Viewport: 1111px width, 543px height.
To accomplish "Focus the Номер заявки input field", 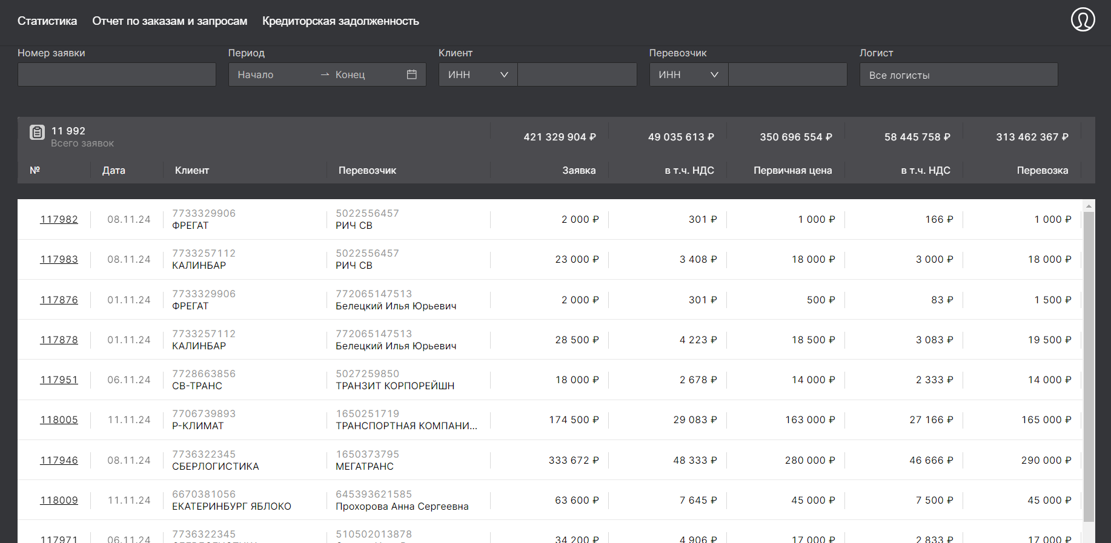I will tap(117, 74).
